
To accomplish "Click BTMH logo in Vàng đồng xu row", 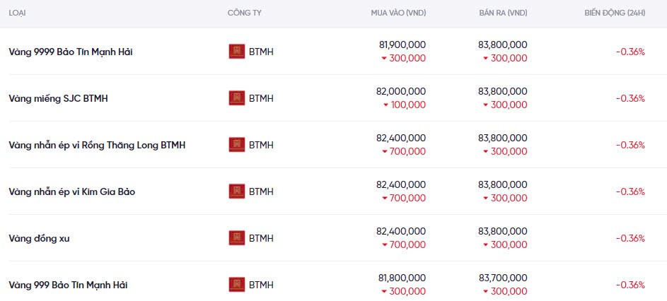I will 237,238.
